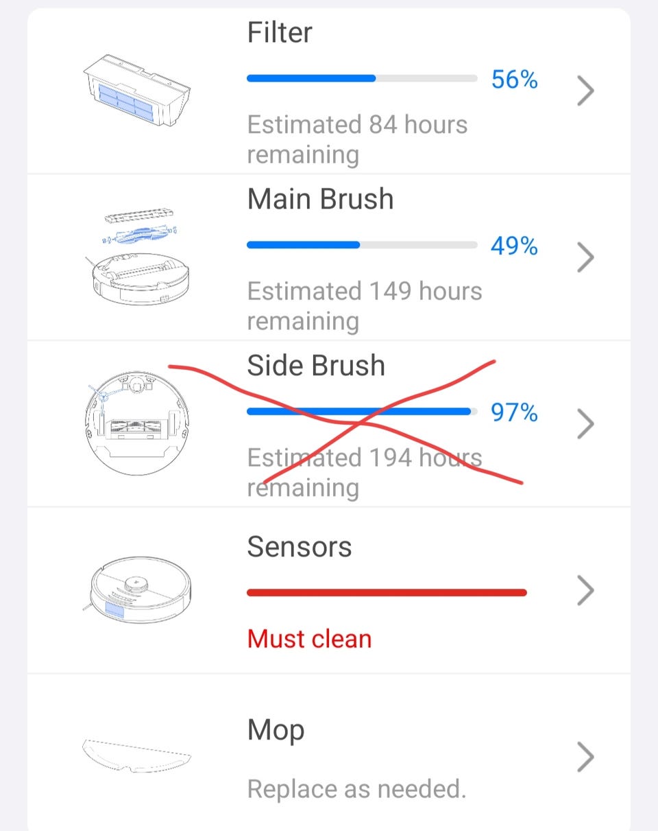Click the Filter 56% progress bar
Image resolution: width=658 pixels, height=831 pixels.
(x=361, y=78)
